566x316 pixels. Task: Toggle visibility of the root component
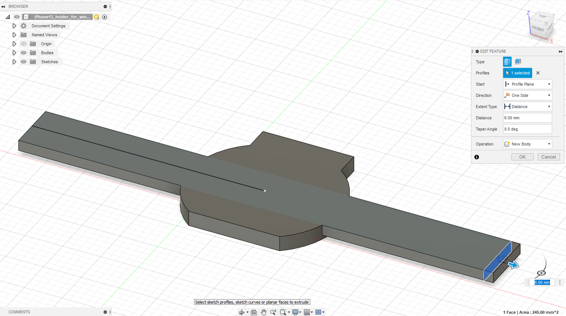click(x=17, y=17)
